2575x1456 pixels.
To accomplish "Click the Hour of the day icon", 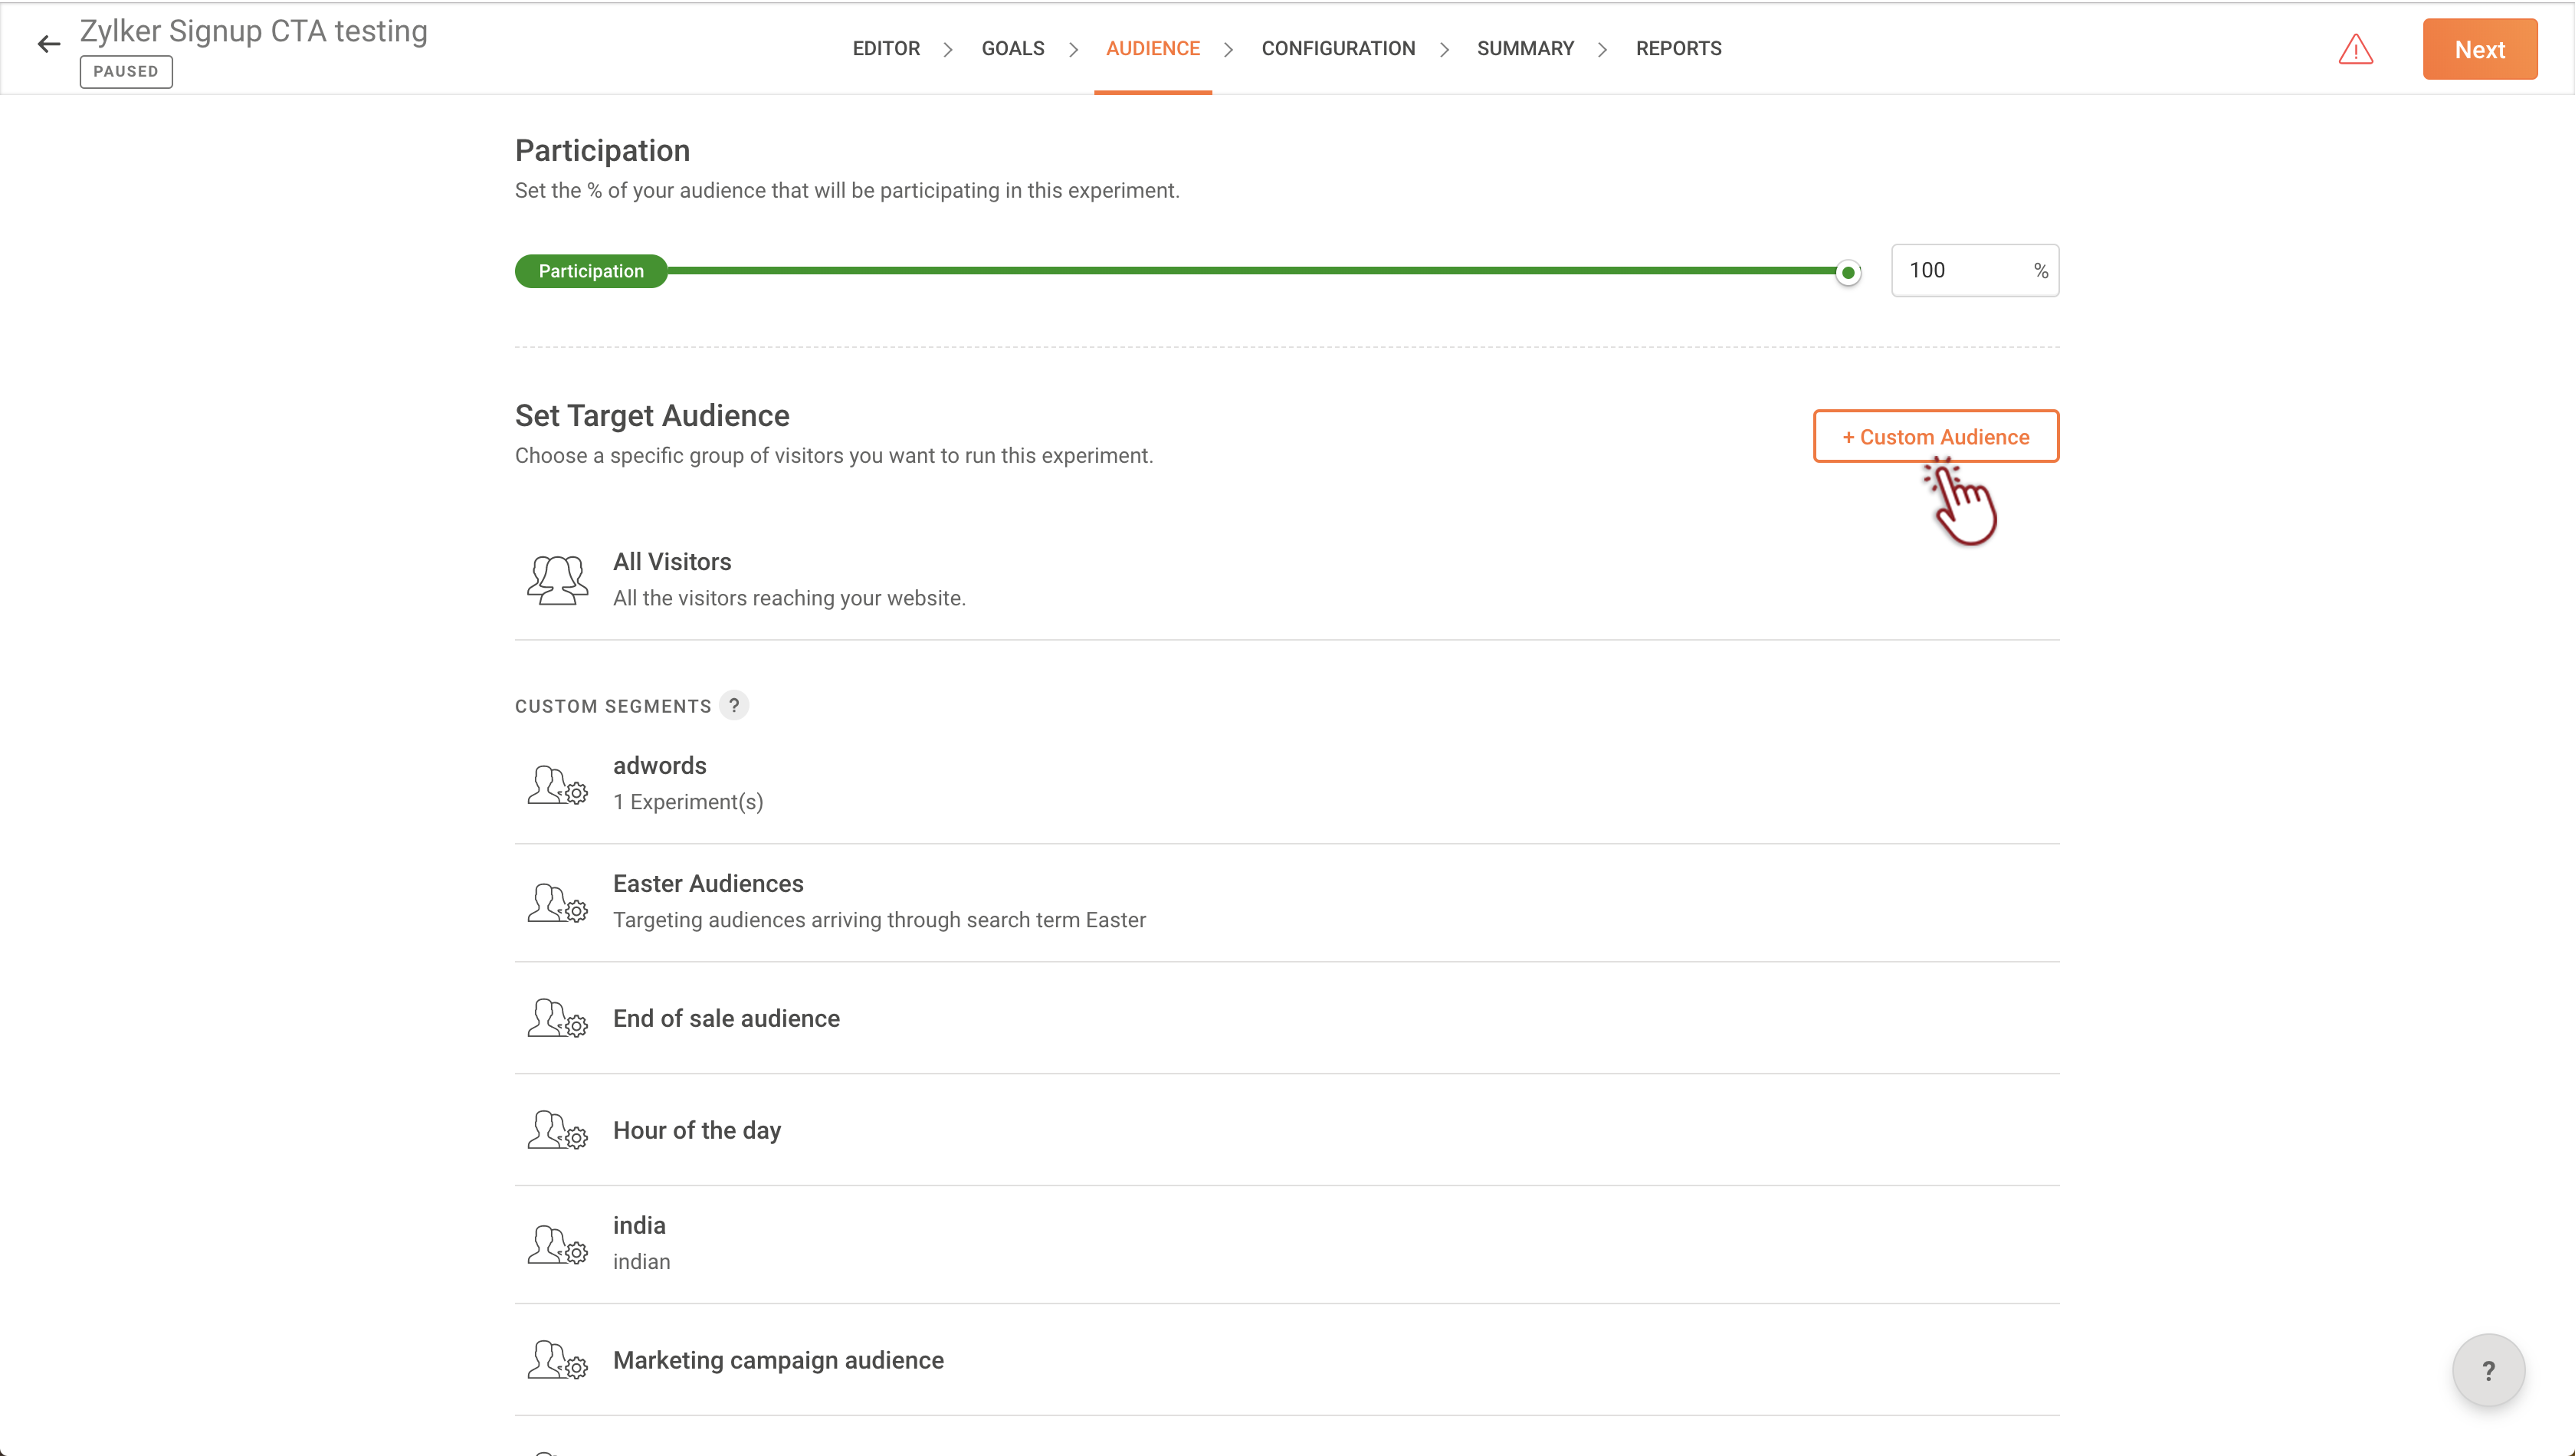I will pos(557,1131).
